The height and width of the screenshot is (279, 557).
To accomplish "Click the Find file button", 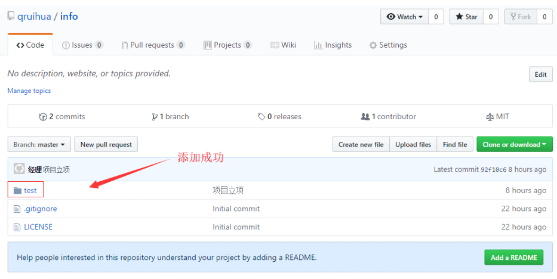I will pyautogui.click(x=455, y=144).
